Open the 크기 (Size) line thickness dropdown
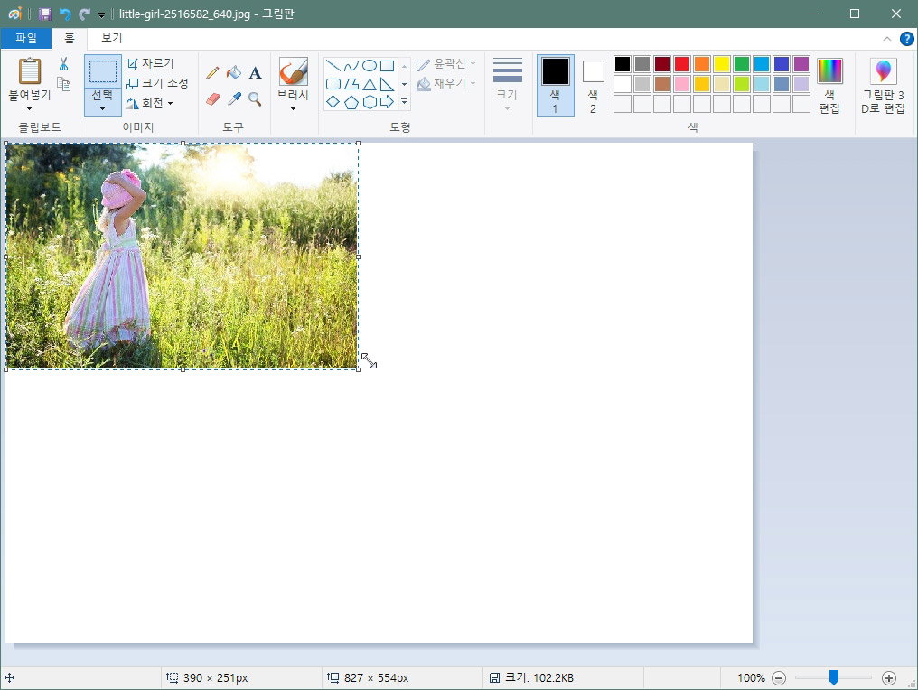The width and height of the screenshot is (918, 690). coord(507,86)
